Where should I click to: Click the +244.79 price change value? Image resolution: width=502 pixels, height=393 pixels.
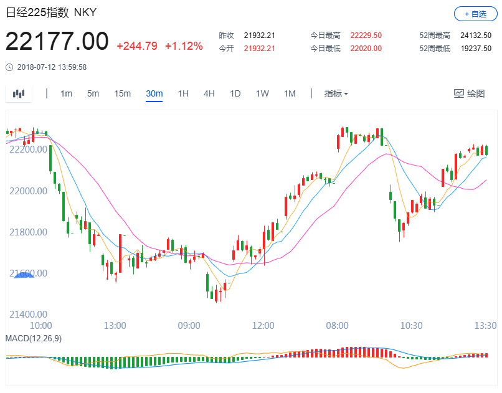click(137, 46)
